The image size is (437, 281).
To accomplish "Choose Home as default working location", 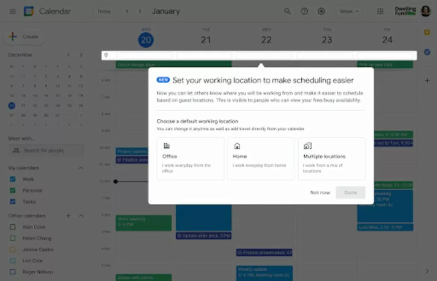I will click(261, 158).
